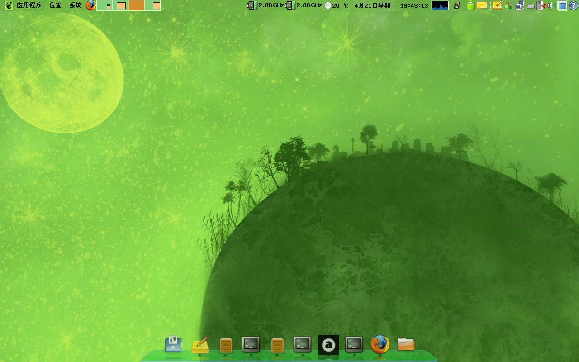The width and height of the screenshot is (579, 362).
Task: Click the grey drive icon beside the network icon
Action: click(x=531, y=6)
